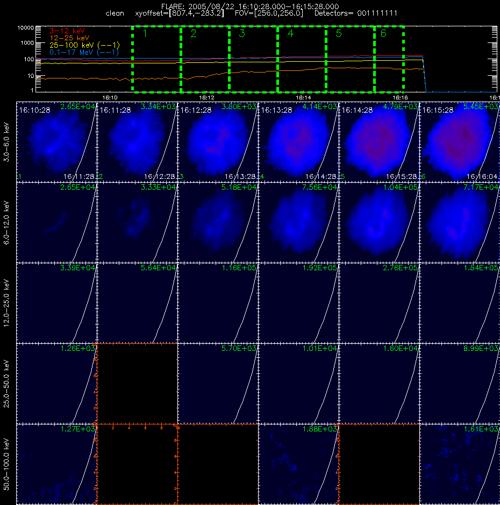Open the 6.0-12.0 keV image with peak 7.56E+04
The height and width of the screenshot is (505, 500).
click(298, 222)
